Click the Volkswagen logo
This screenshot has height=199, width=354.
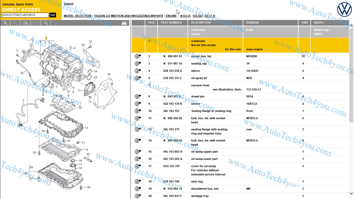click(344, 9)
